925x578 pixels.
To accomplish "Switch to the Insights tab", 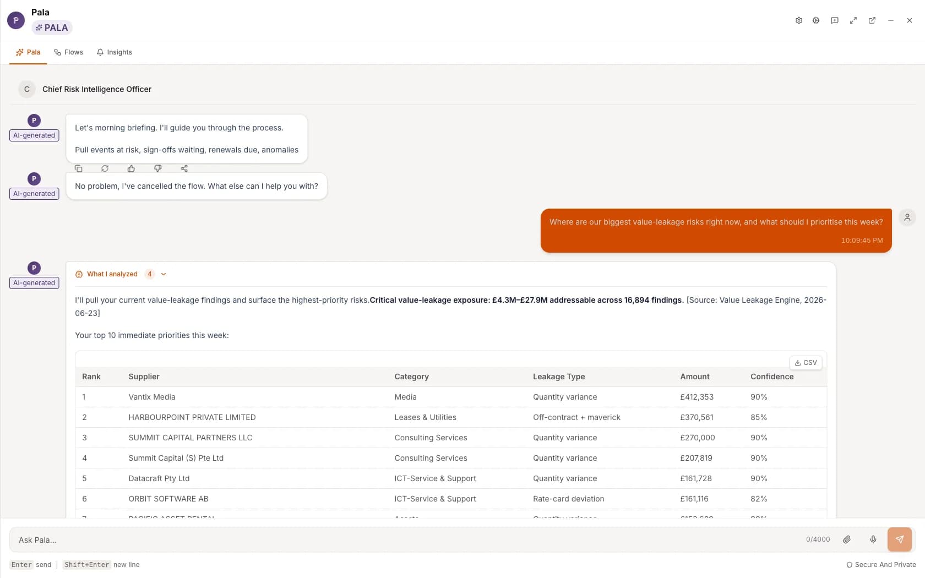I will click(114, 52).
